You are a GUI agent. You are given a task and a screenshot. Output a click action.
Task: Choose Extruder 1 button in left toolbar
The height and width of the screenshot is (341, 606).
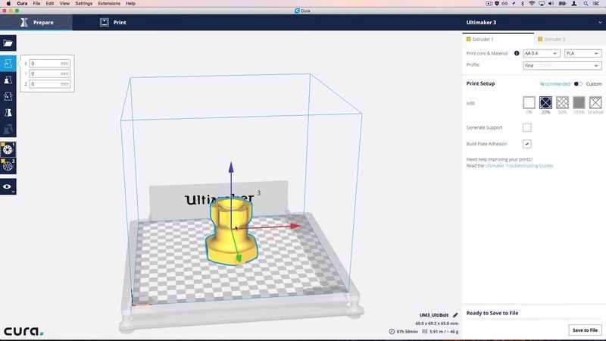click(x=8, y=149)
